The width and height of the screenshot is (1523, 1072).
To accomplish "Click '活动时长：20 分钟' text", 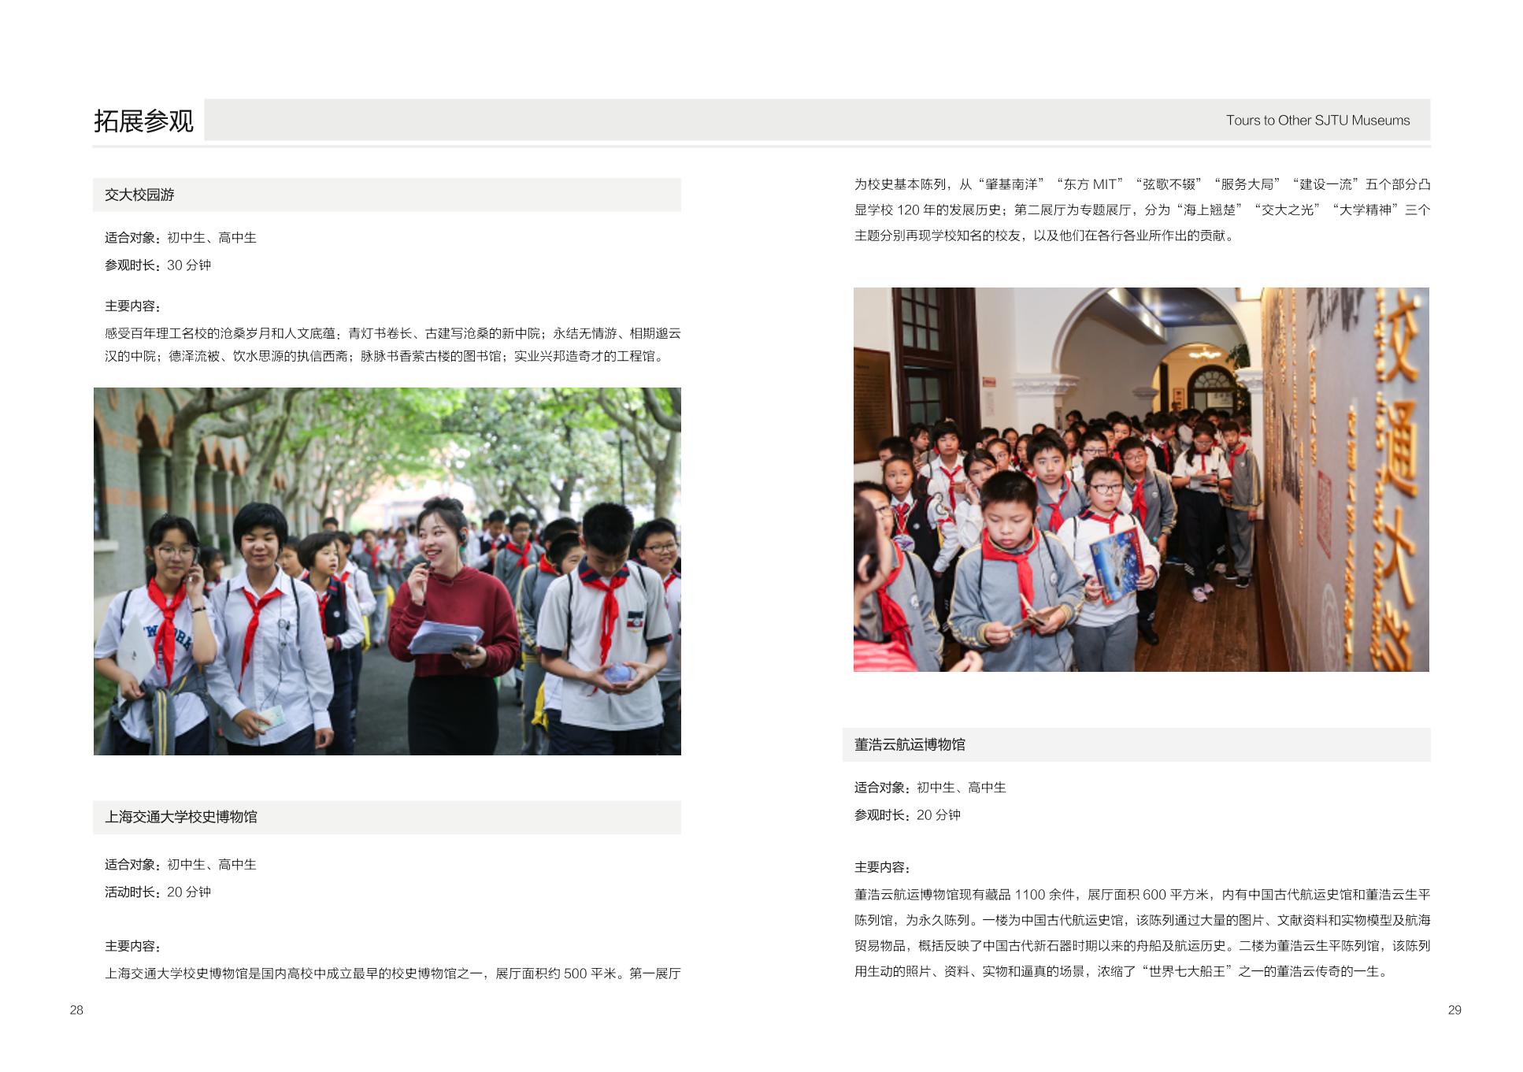I will click(x=157, y=892).
